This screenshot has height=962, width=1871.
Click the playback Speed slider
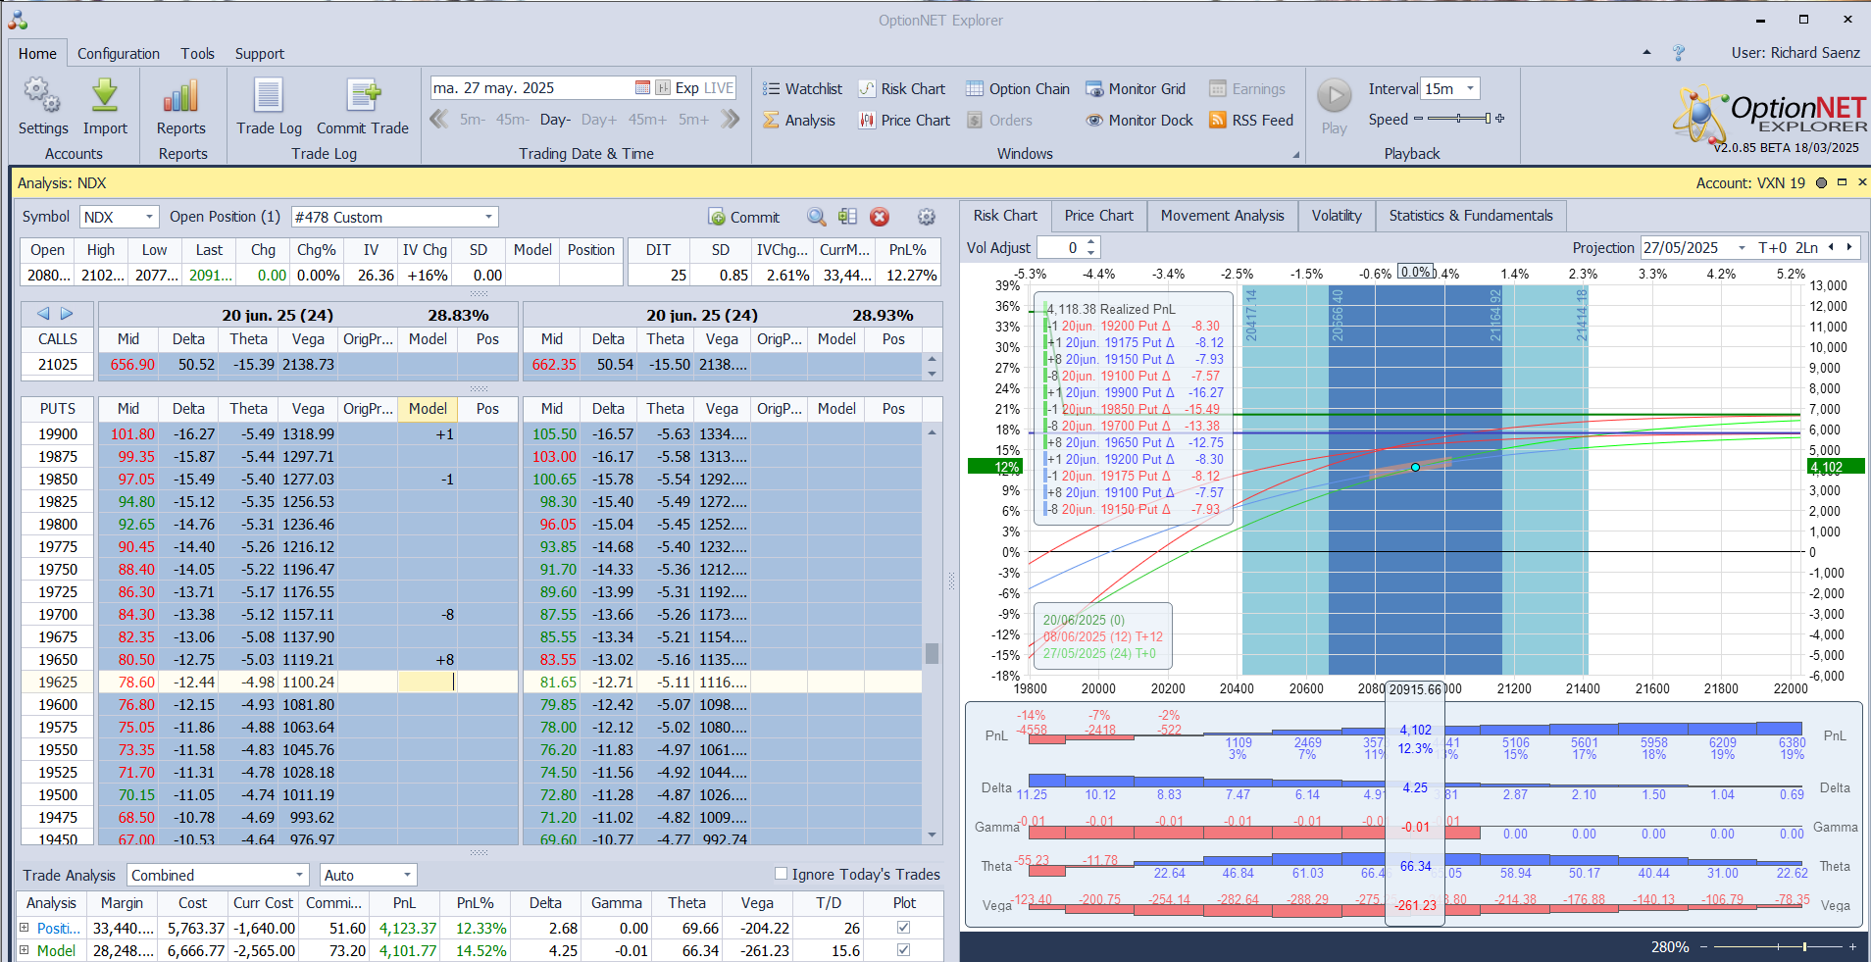click(x=1459, y=119)
